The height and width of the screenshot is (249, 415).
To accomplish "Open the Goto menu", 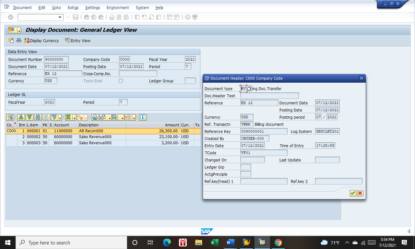I will (x=56, y=7).
